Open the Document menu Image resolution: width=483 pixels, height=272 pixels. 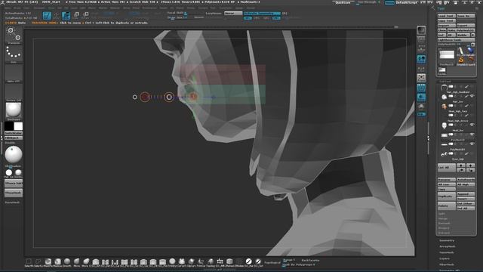[x=39, y=8]
